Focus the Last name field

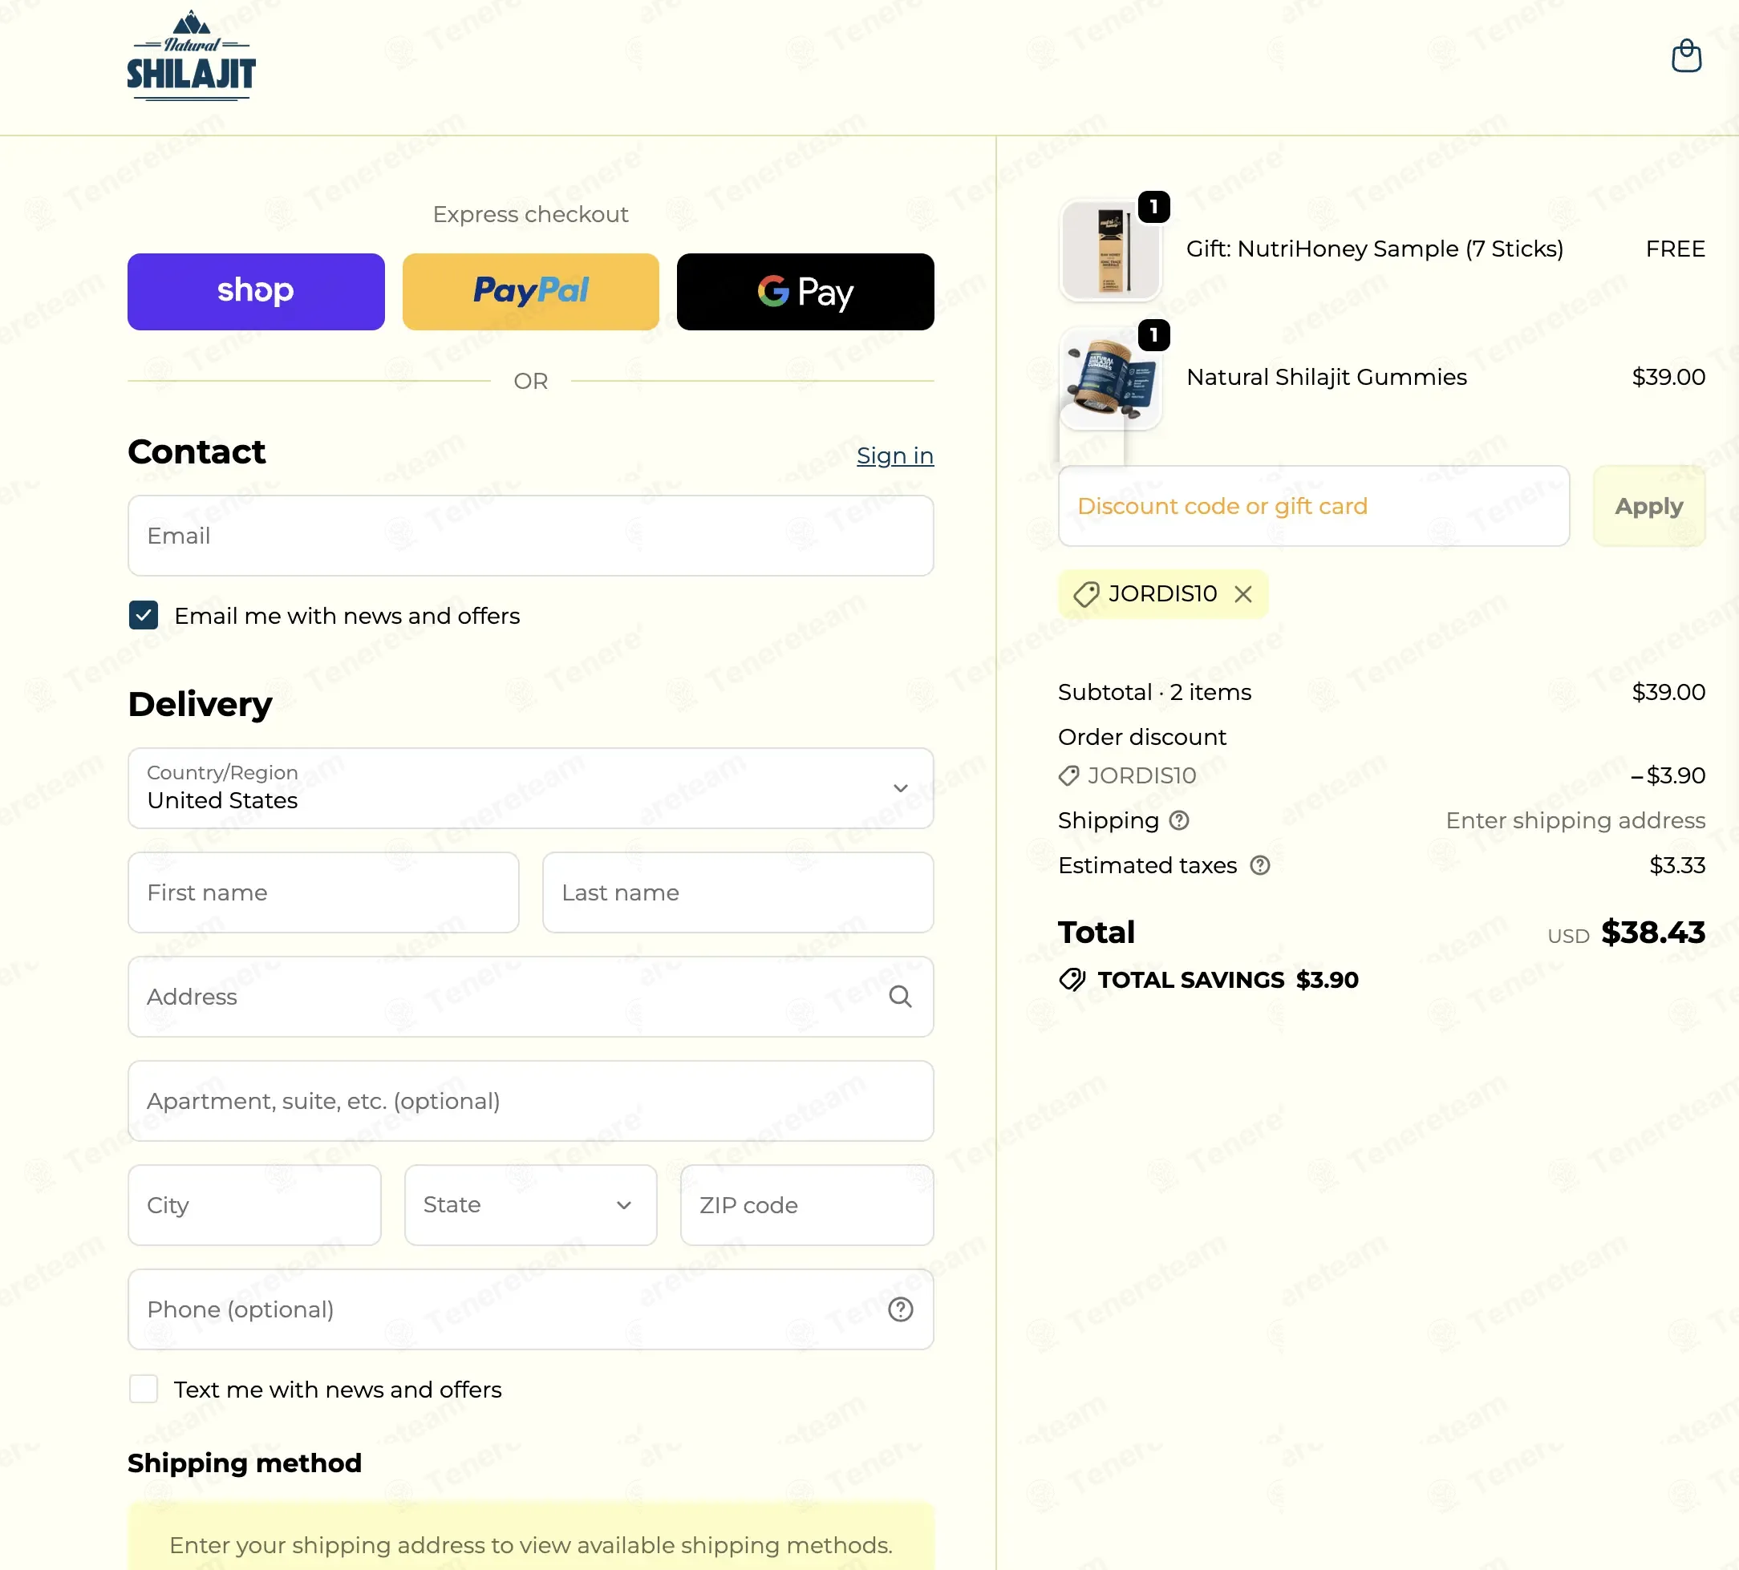click(x=737, y=892)
